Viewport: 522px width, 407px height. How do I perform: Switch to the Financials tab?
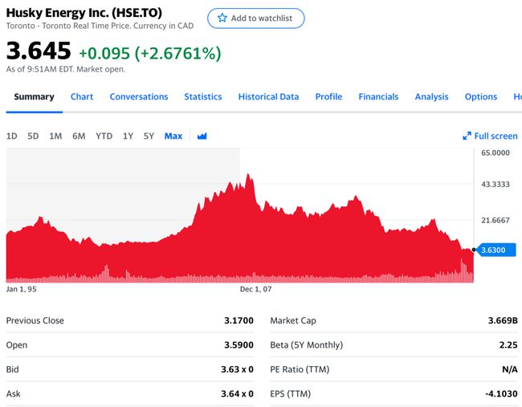click(x=378, y=96)
